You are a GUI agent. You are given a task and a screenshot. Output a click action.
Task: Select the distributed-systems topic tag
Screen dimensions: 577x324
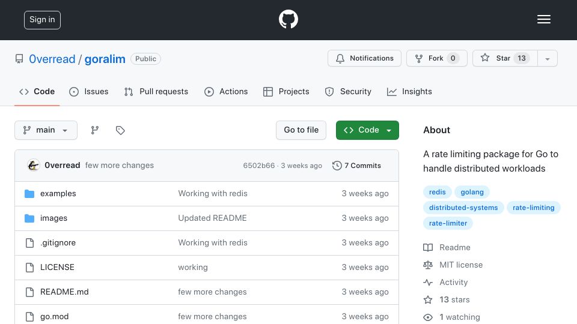463,208
